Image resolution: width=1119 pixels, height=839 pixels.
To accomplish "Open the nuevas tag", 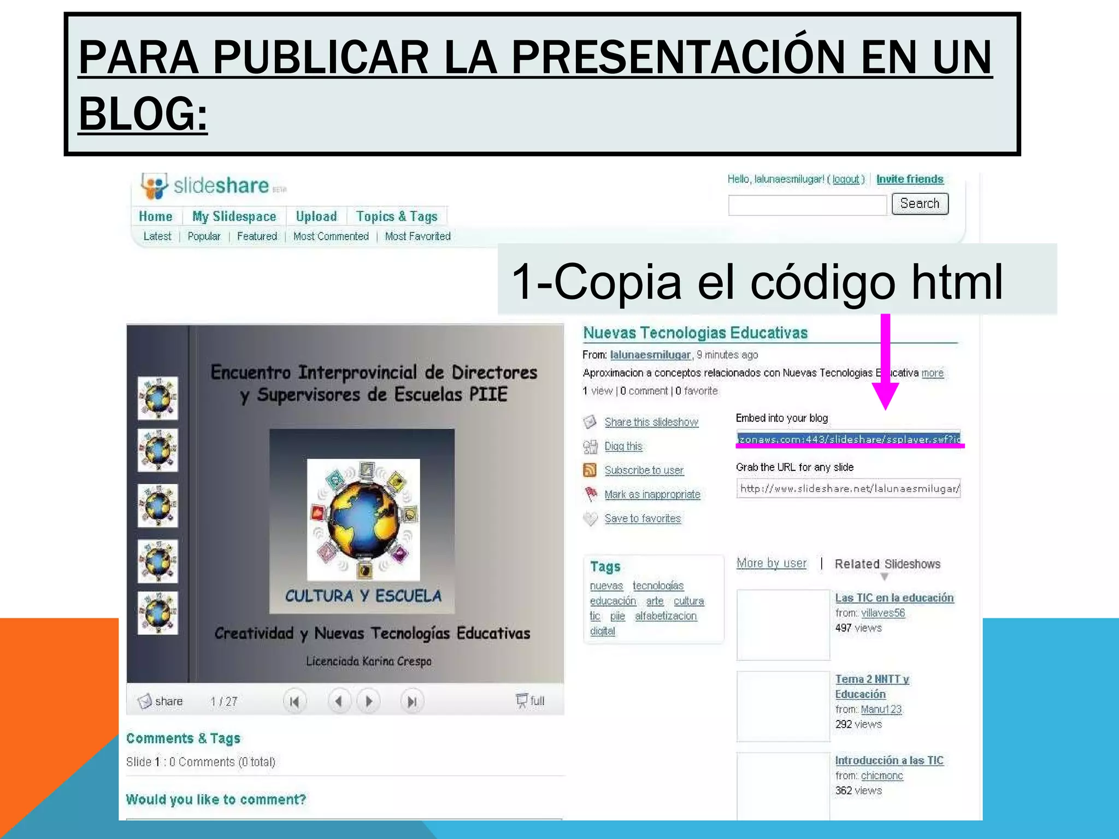I will [606, 586].
